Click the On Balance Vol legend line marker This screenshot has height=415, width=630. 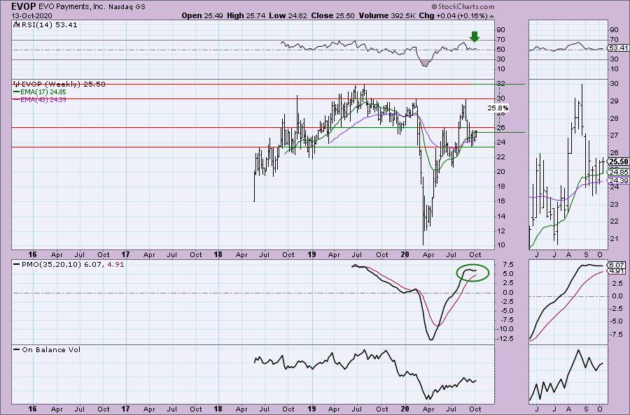16,349
